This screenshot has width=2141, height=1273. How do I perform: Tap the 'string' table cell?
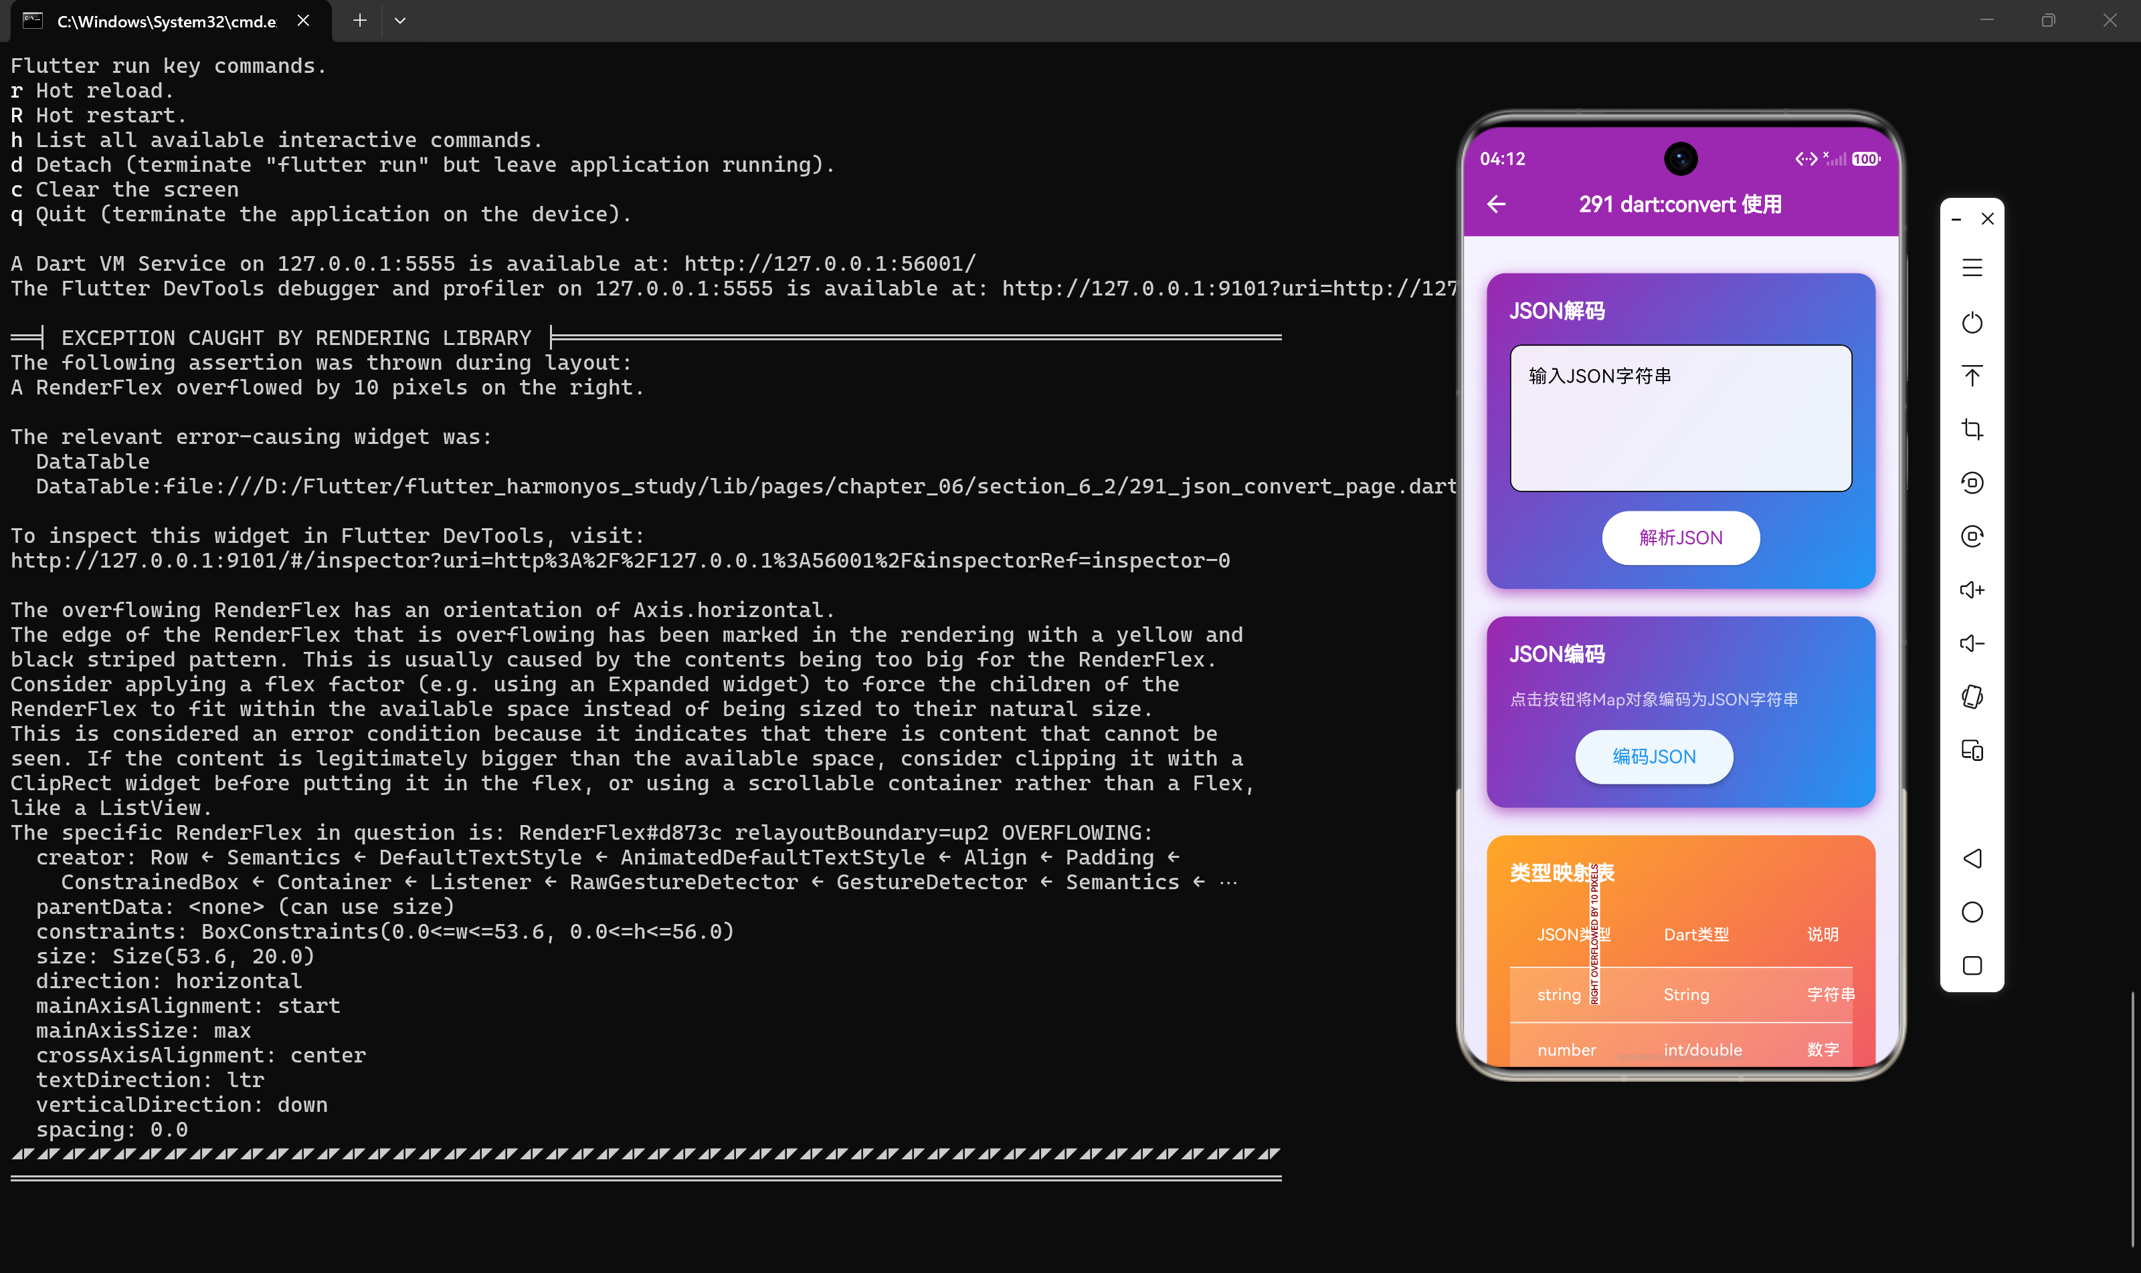1558,995
